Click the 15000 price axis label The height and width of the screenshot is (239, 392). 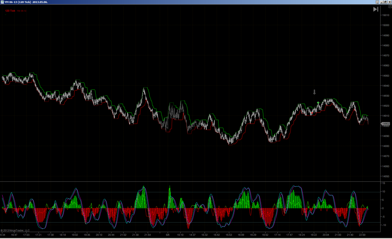pos(386,25)
